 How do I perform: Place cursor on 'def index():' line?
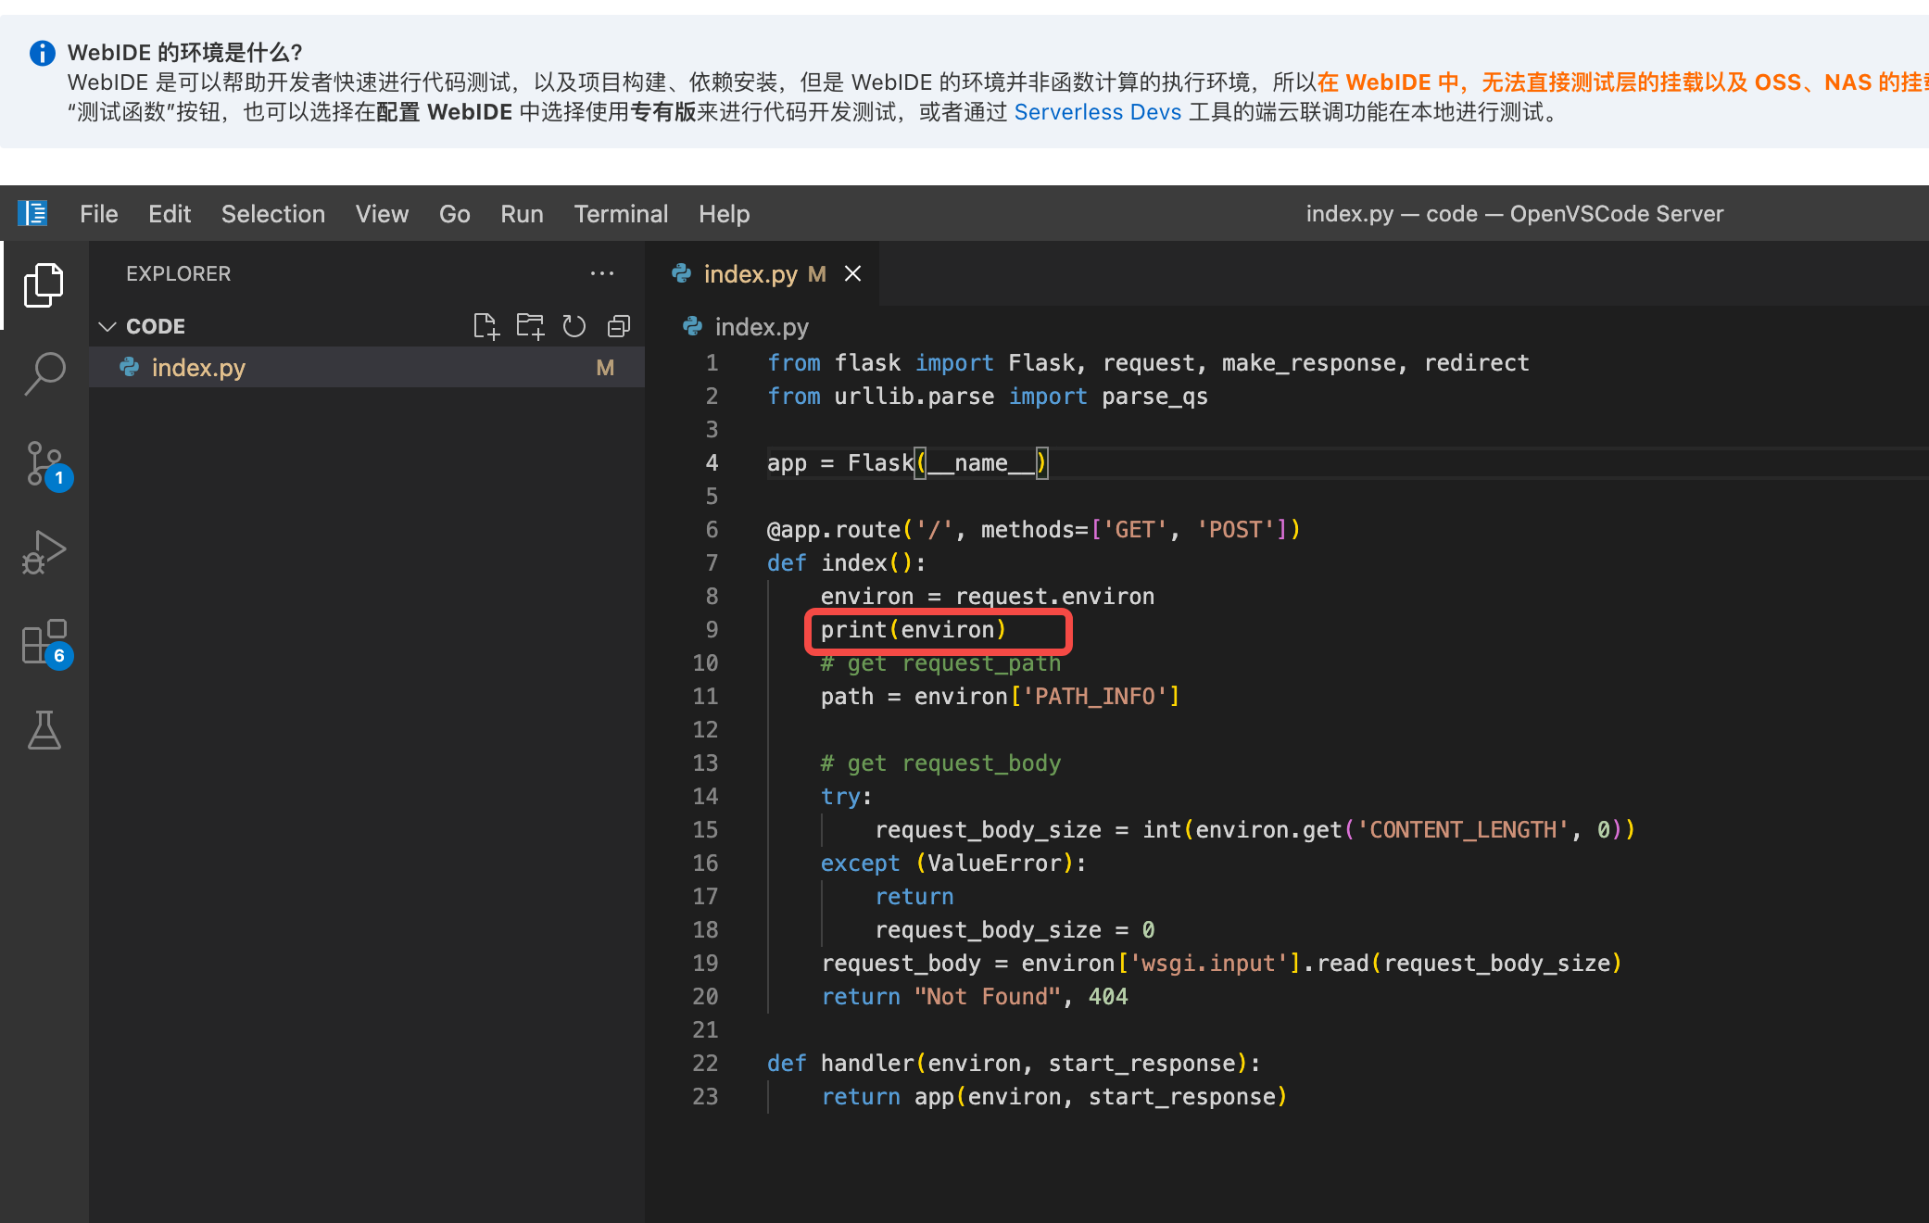pos(846,562)
